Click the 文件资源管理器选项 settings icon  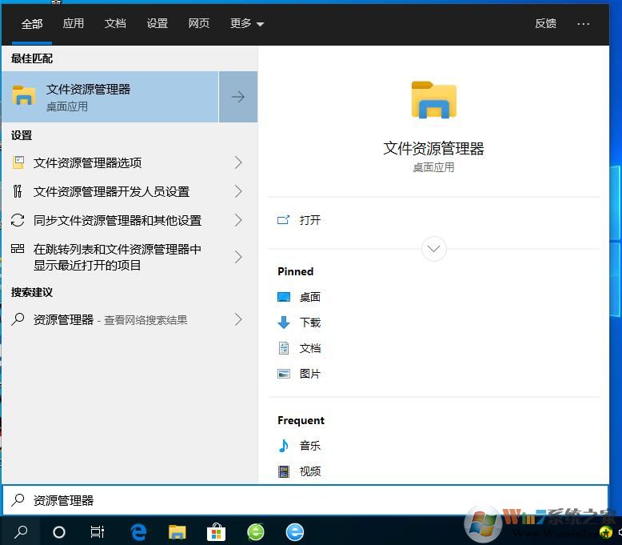tap(18, 162)
